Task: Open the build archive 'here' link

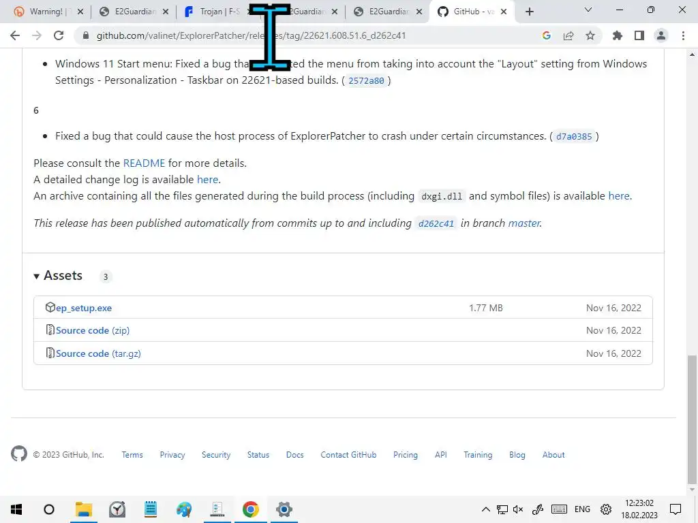Action: (619, 196)
